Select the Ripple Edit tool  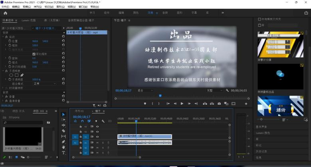pyautogui.click(x=63, y=125)
